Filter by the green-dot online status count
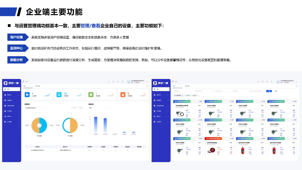This screenshot has height=170, width=302. pyautogui.click(x=188, y=96)
